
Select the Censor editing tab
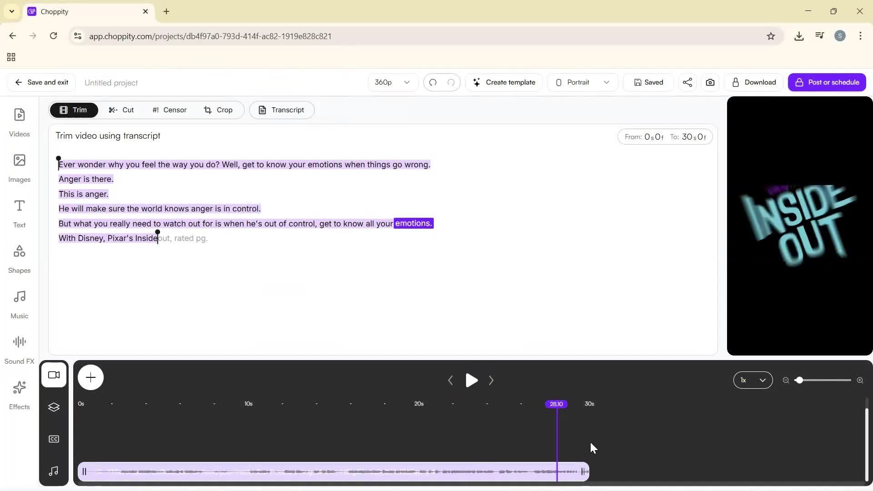169,110
